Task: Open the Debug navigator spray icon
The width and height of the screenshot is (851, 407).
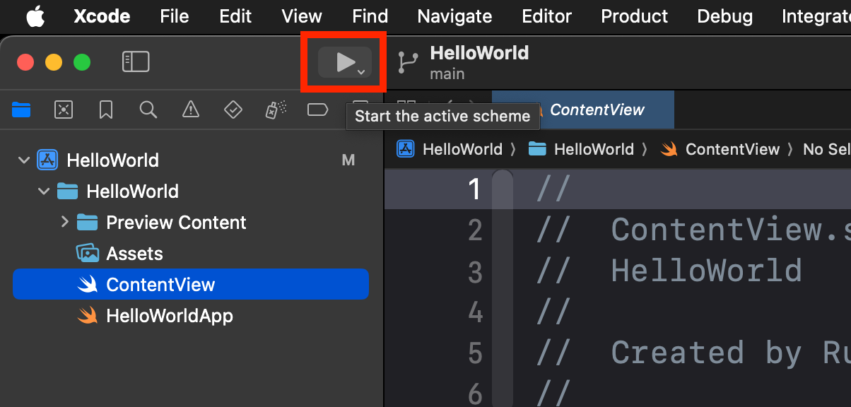Action: pyautogui.click(x=276, y=110)
